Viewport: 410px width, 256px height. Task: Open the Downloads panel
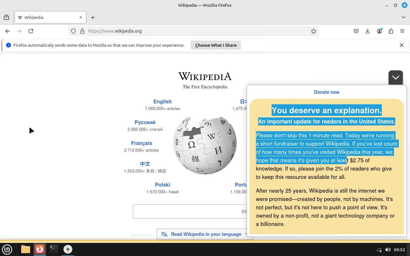click(368, 31)
